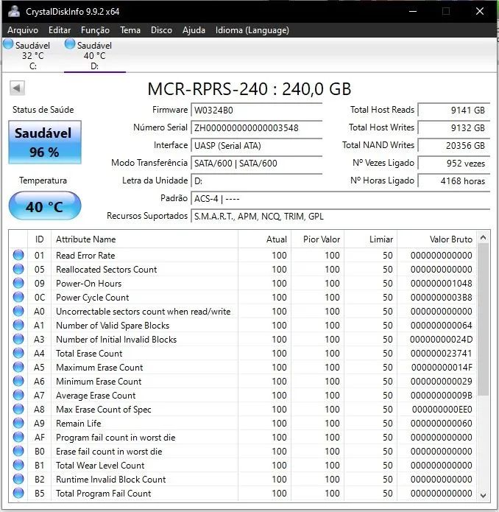Click status orb of Reallocated Sectors Count row
This screenshot has width=499, height=512.
click(x=18, y=269)
